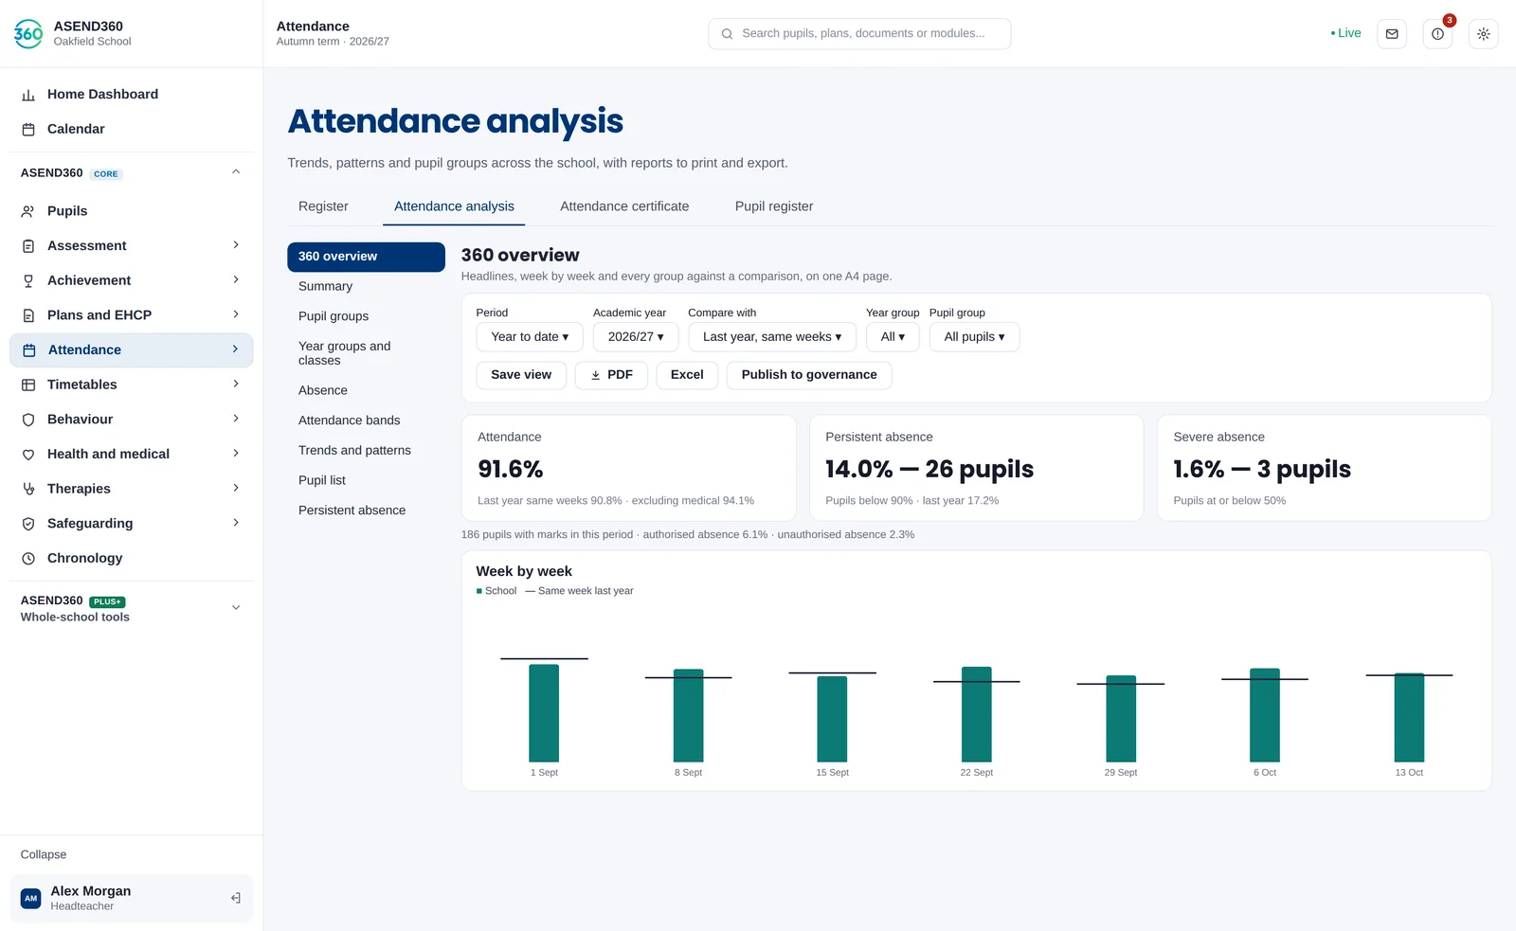
Task: Open the Pupil register tab
Action: (774, 206)
